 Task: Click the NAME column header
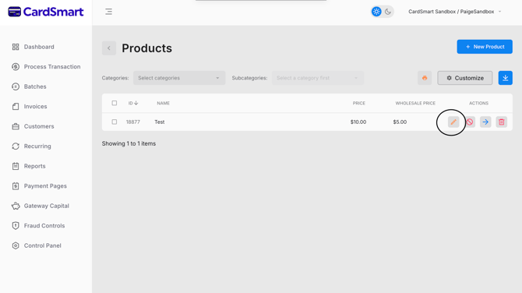click(163, 103)
